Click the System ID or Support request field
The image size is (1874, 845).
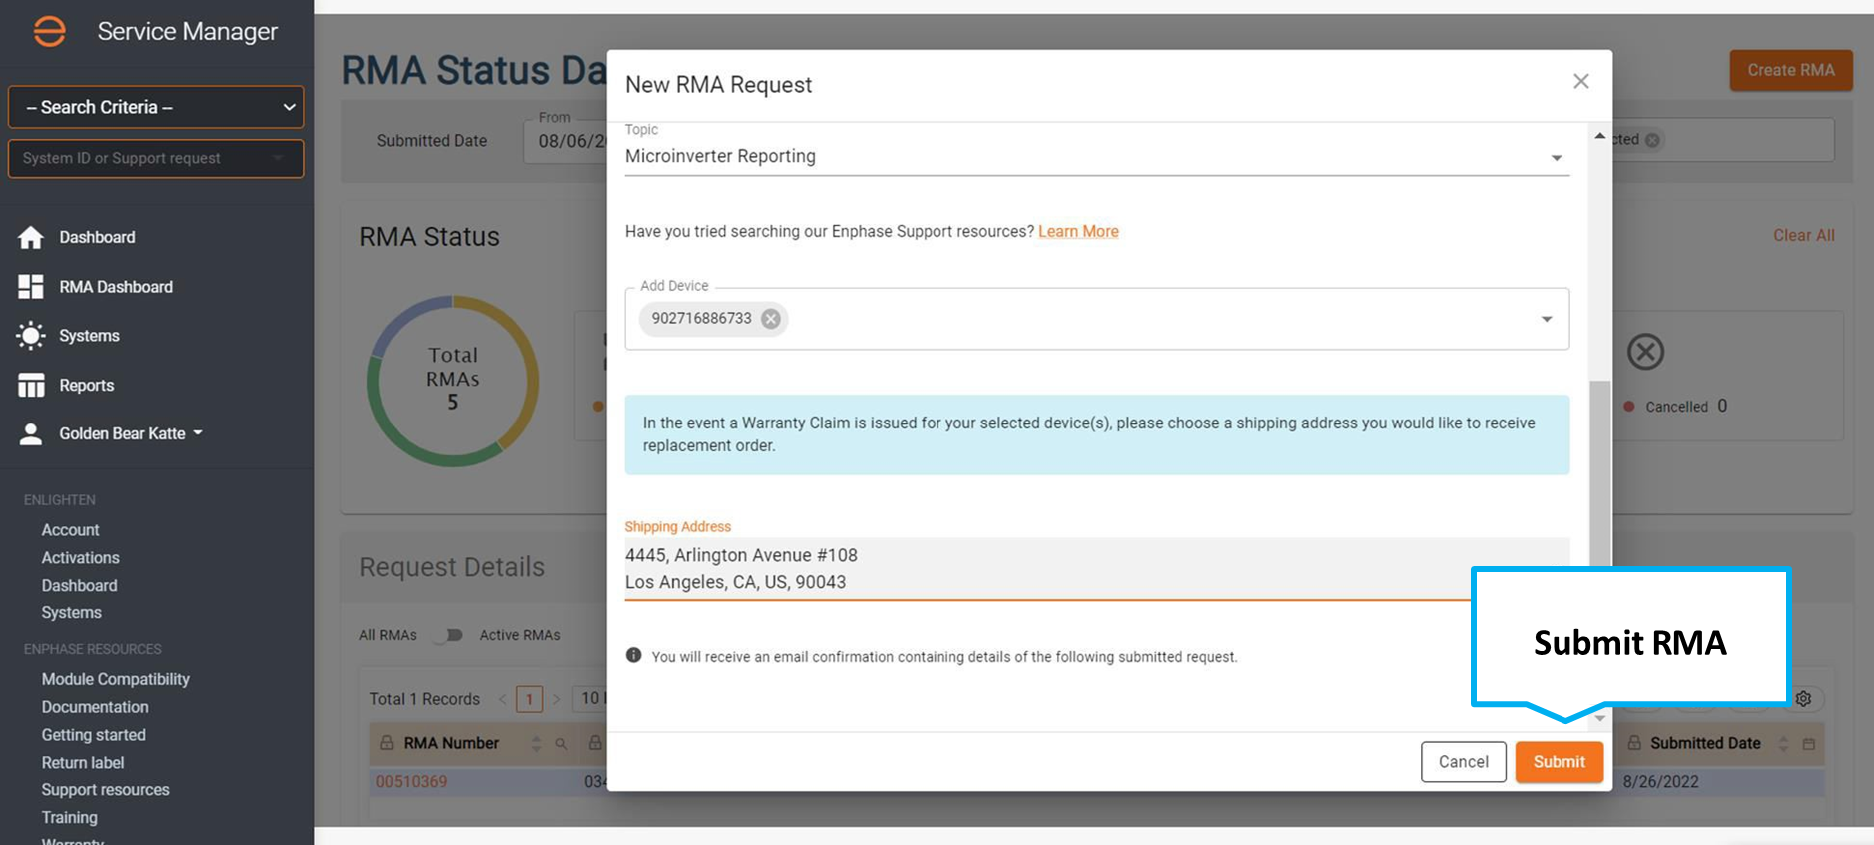[x=156, y=159]
